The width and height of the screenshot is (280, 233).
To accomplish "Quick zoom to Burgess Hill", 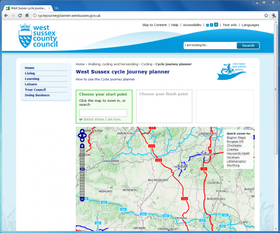I will (235, 141).
